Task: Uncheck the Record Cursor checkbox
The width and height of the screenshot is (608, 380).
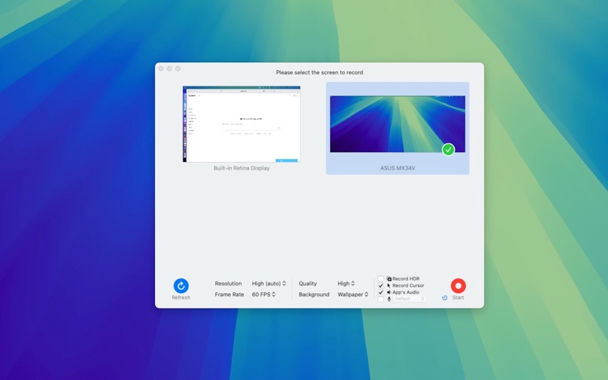Action: 381,285
